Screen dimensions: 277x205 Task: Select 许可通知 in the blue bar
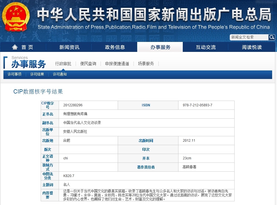[60, 74]
